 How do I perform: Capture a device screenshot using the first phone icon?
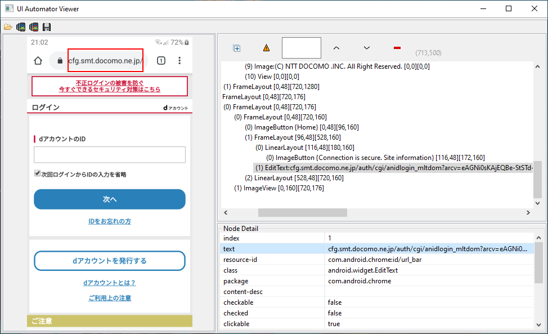pyautogui.click(x=21, y=27)
